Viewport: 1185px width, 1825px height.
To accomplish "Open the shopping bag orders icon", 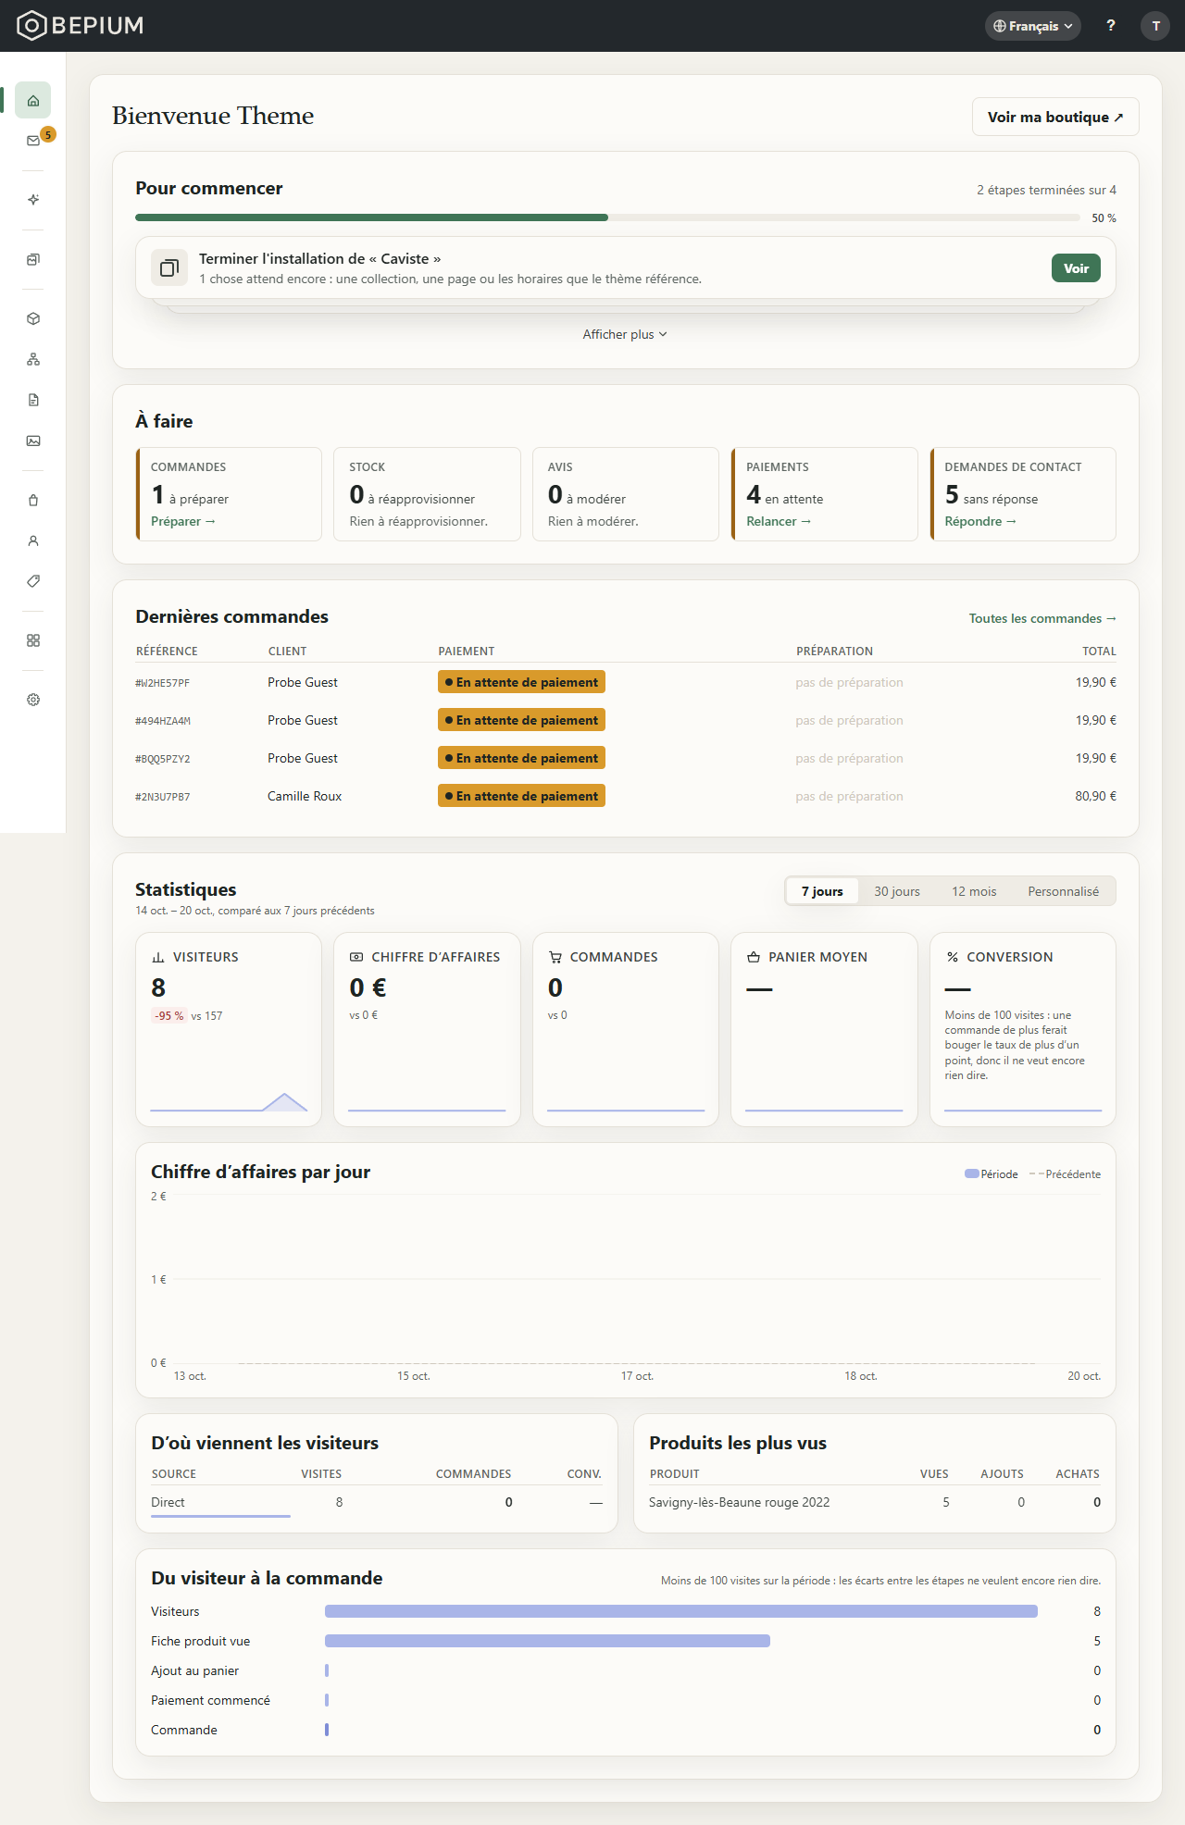I will tap(33, 500).
